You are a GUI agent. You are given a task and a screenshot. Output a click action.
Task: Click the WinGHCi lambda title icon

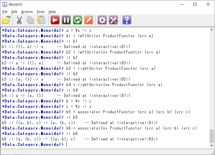(x=5, y=4)
